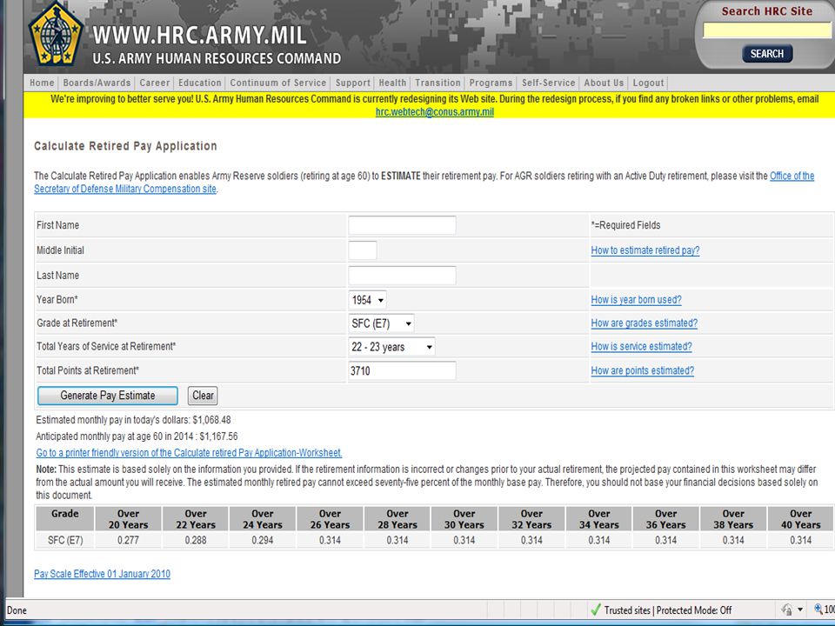Click the 0.294 table cell

pyautogui.click(x=263, y=540)
